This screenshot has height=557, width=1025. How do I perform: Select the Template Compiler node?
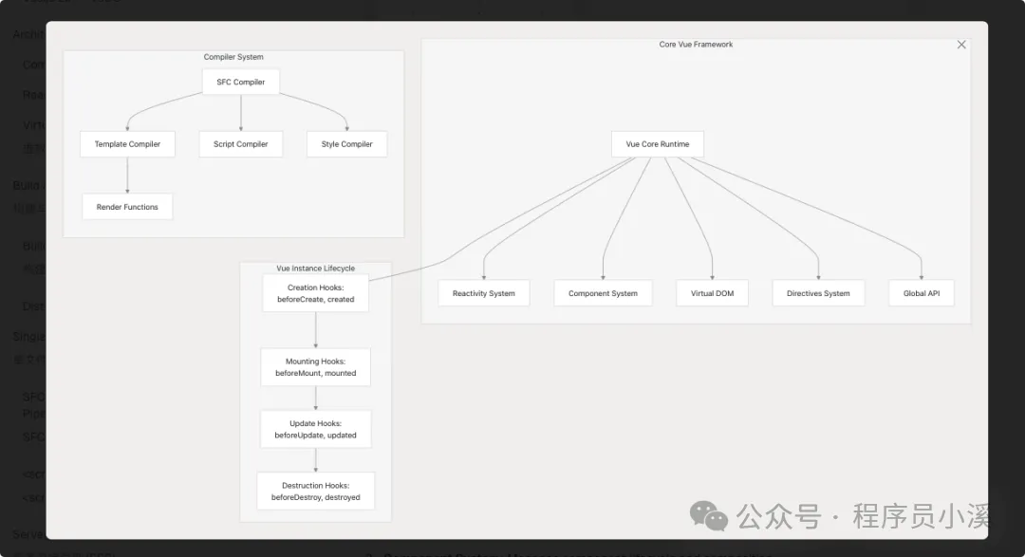[x=127, y=144]
